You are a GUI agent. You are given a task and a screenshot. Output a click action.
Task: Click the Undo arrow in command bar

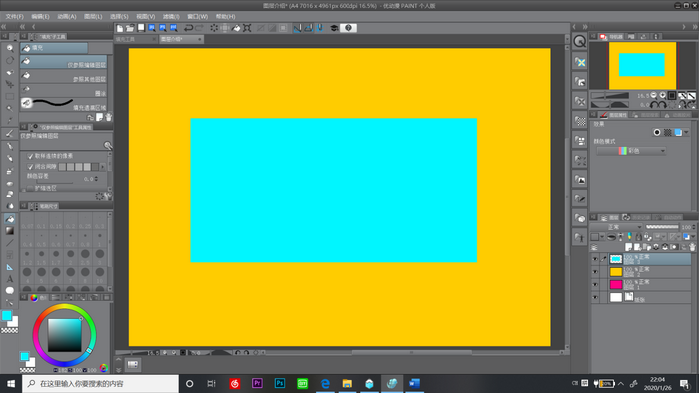(x=188, y=28)
